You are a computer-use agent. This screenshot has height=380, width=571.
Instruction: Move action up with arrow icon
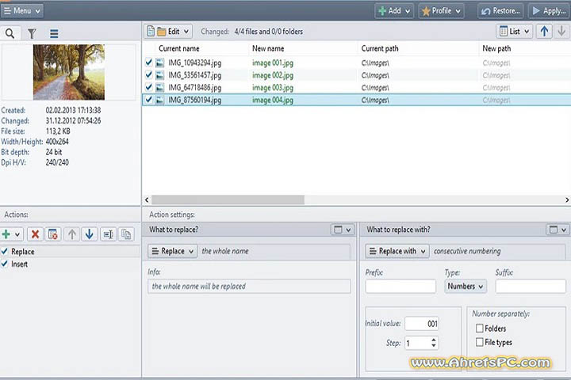(71, 234)
